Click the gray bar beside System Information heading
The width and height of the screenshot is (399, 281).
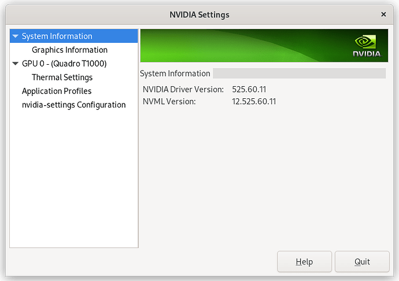(x=299, y=73)
